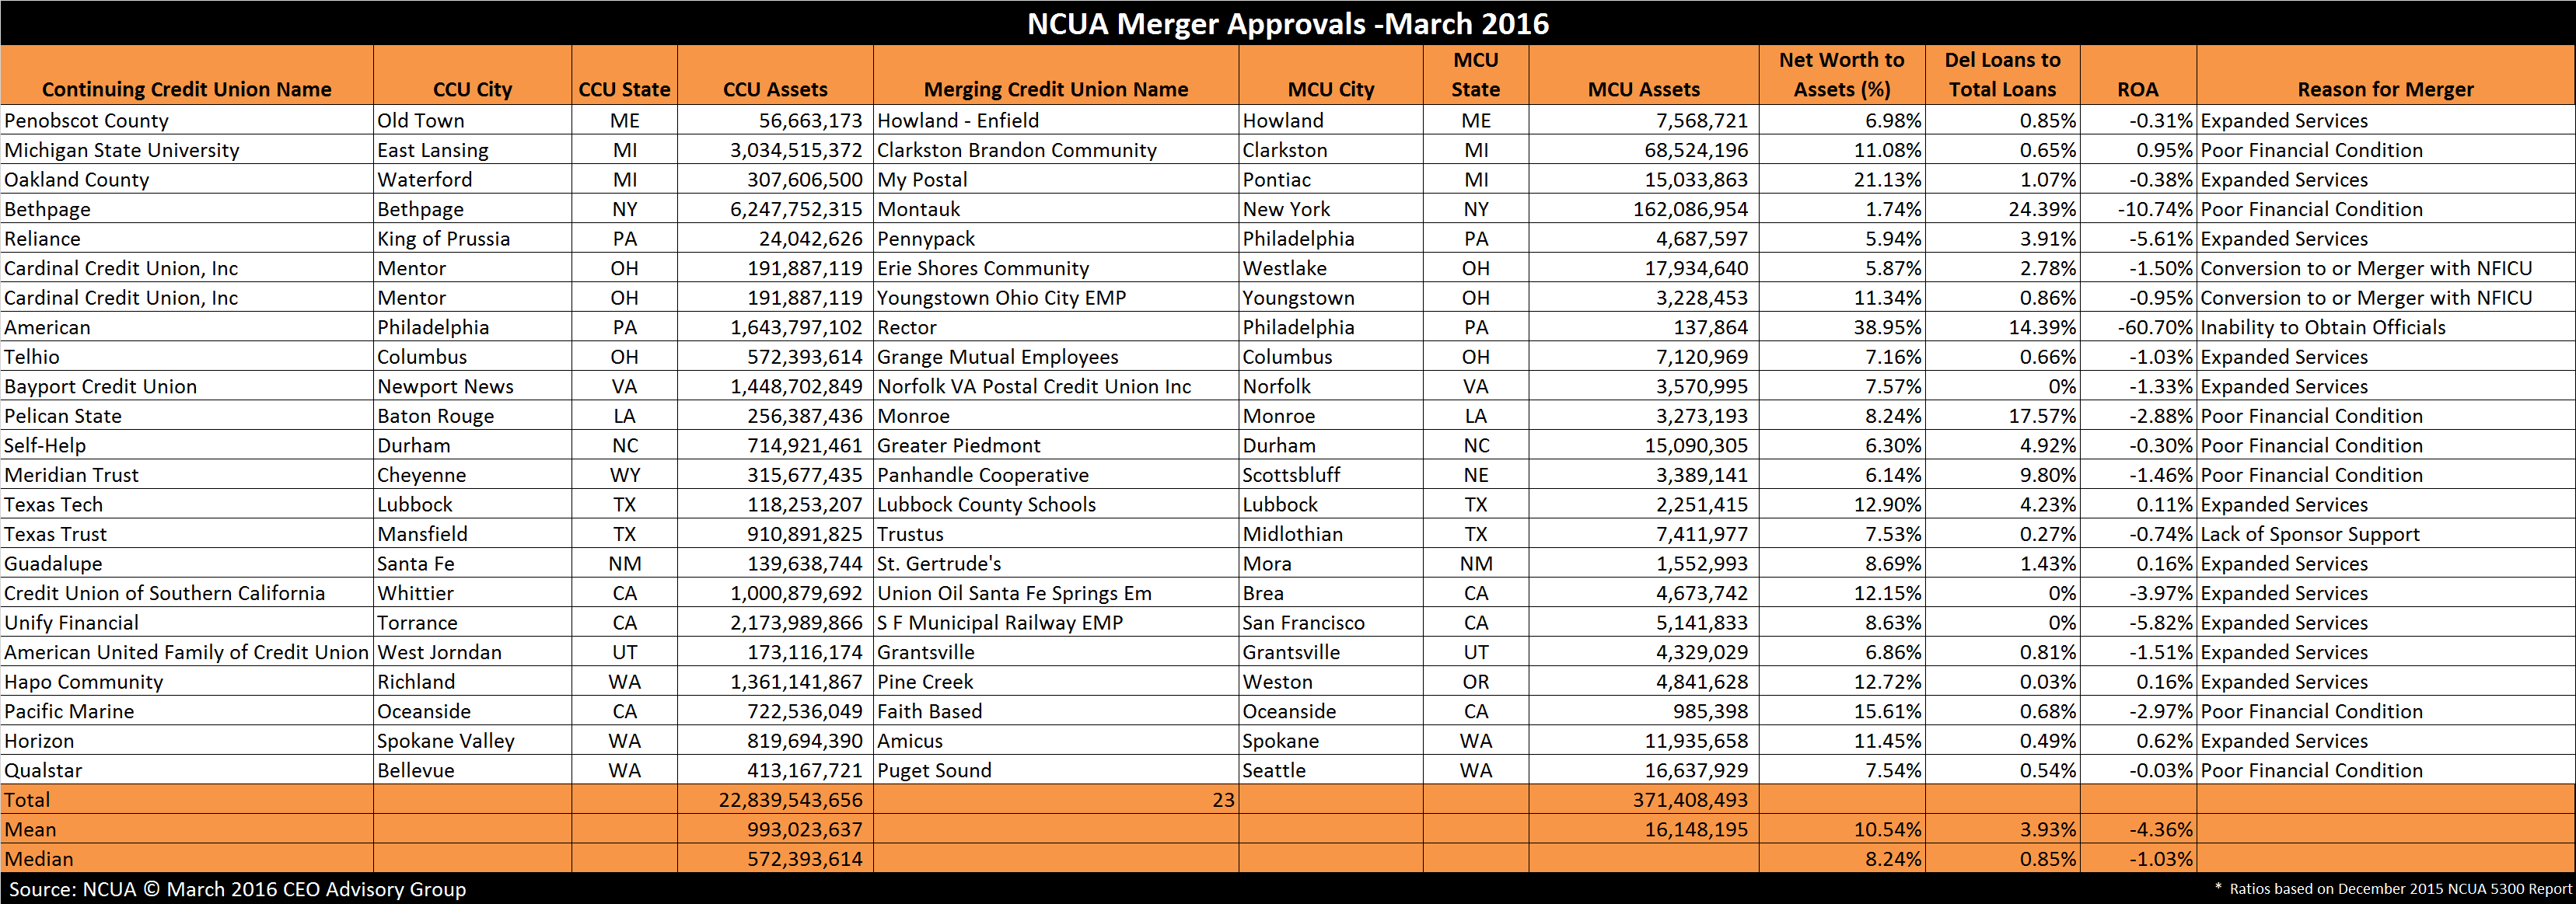Click the Inability to Obtain Officials cell
The width and height of the screenshot is (2576, 904).
coord(2385,327)
